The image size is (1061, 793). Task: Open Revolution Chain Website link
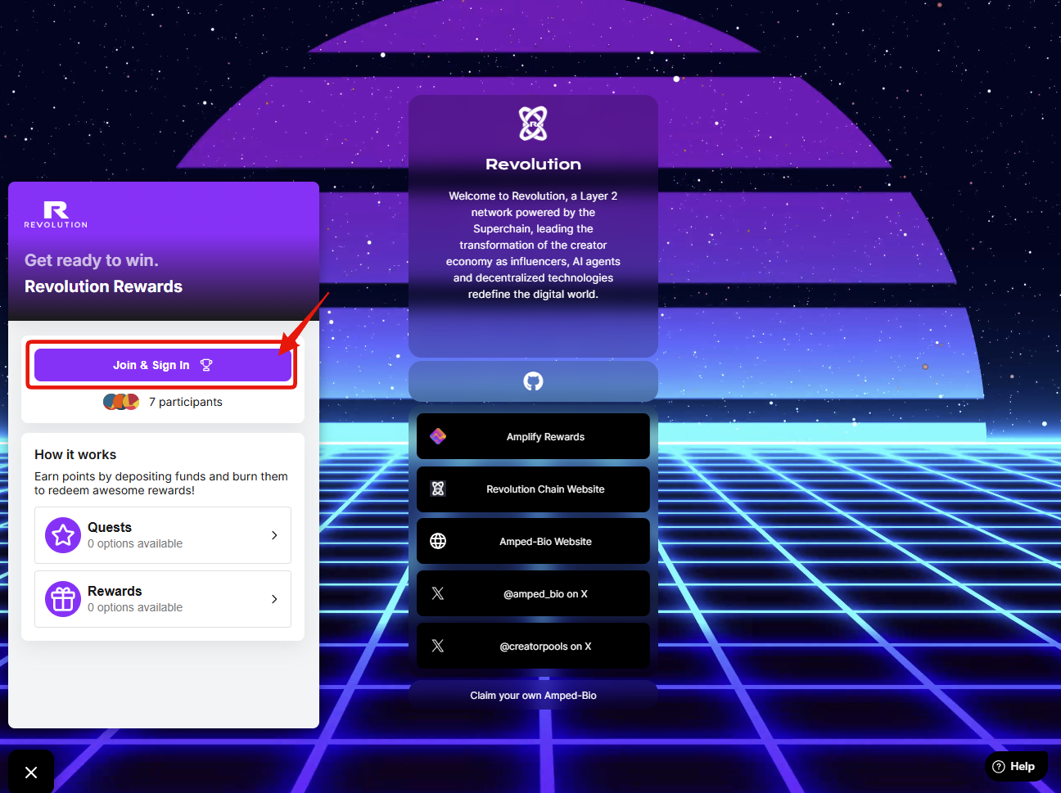click(533, 489)
